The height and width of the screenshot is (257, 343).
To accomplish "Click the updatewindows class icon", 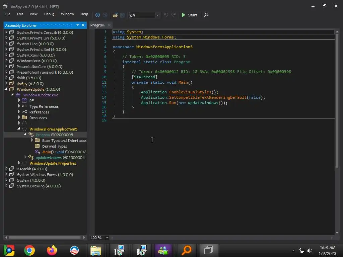I will pyautogui.click(x=31, y=157).
